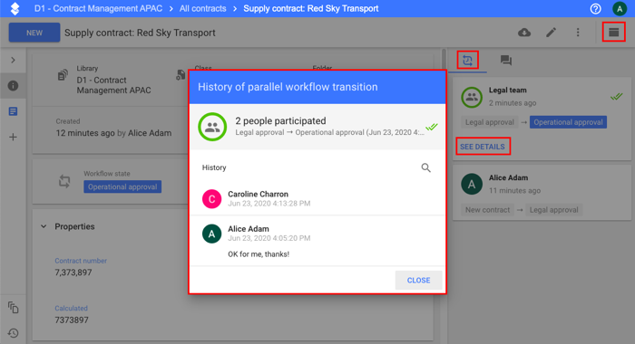Open the three-dot more options menu
This screenshot has height=344, width=635.
578,33
